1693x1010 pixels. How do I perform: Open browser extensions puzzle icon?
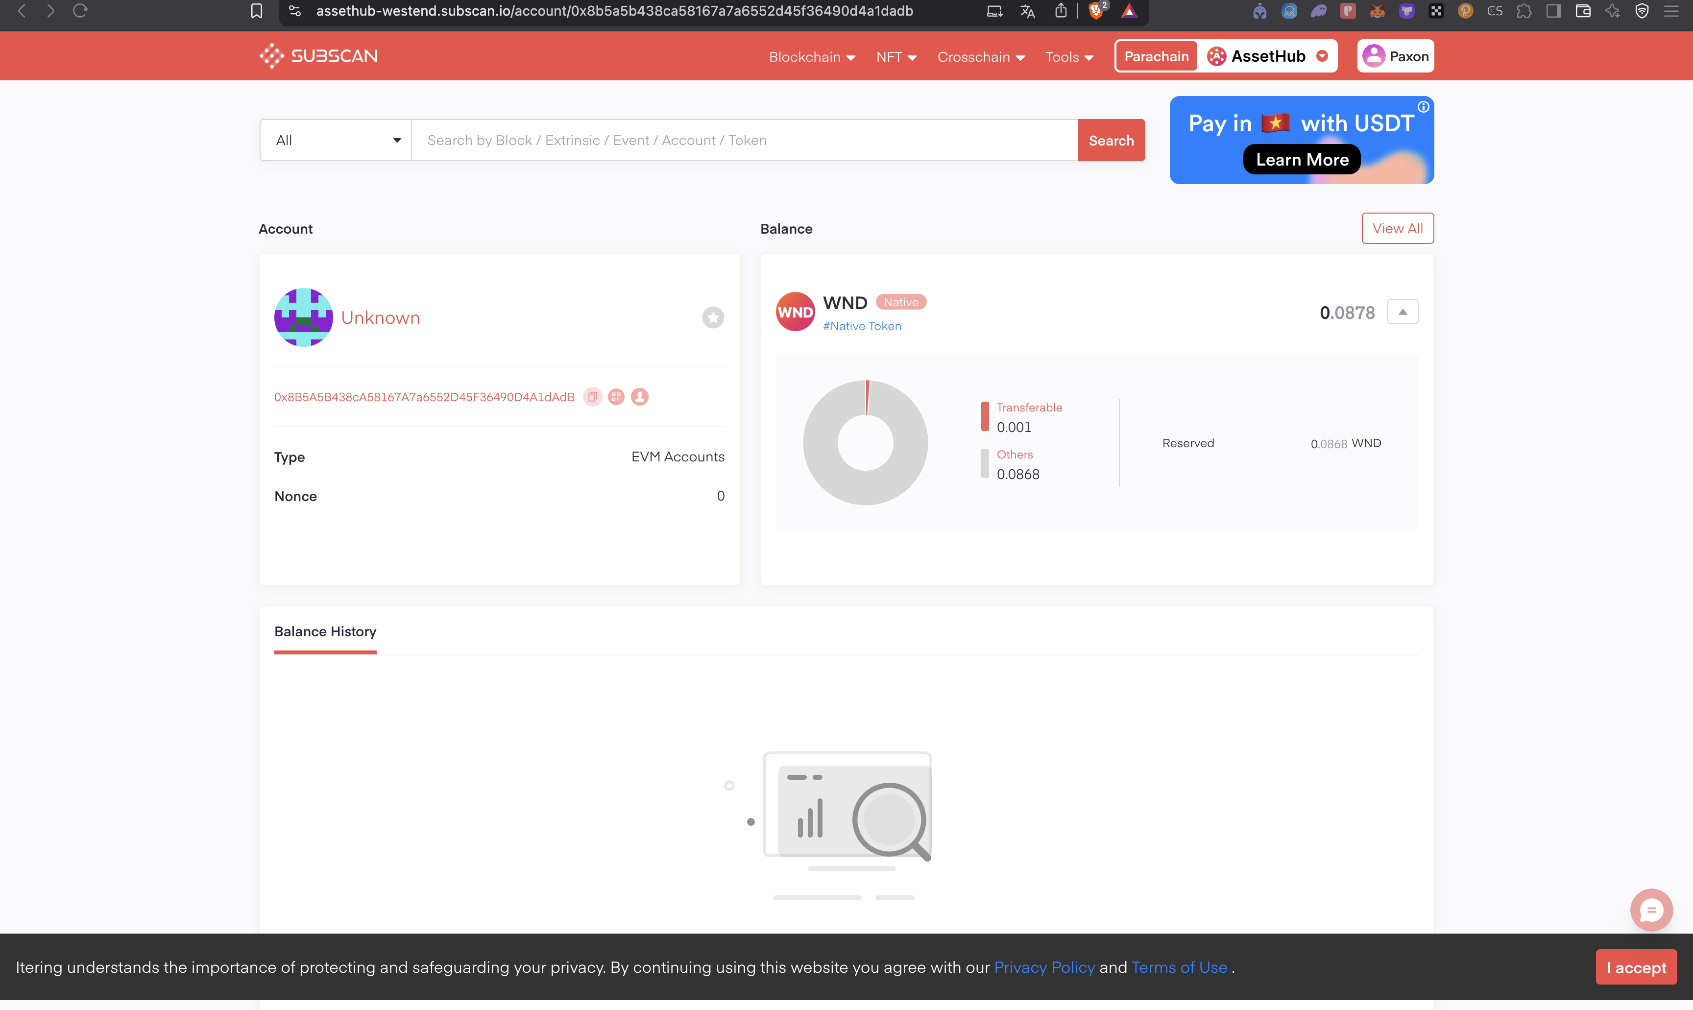[x=1524, y=11]
